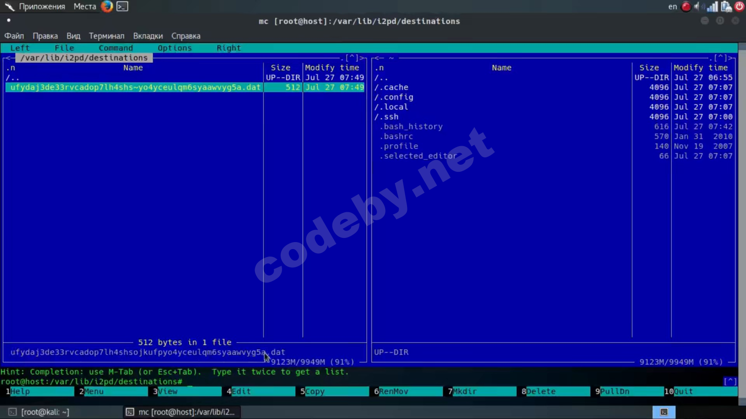Go back in left panel history
Viewport: 746px width, 419px height.
tap(8, 58)
